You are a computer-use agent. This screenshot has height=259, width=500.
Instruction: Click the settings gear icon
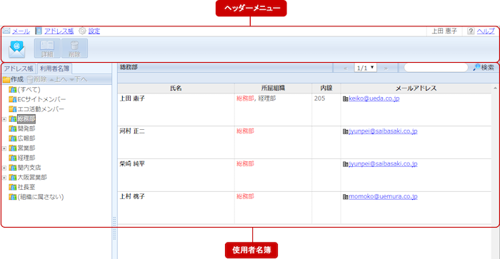pos(82,31)
